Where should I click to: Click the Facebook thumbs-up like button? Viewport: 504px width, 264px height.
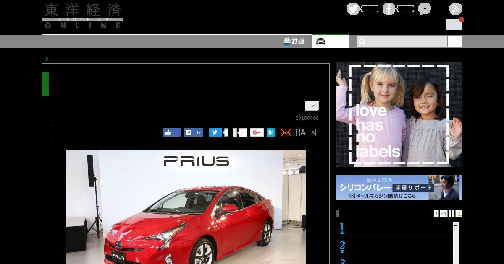coord(172,132)
